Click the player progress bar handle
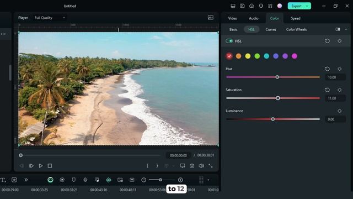This screenshot has height=199, width=353. point(21,155)
